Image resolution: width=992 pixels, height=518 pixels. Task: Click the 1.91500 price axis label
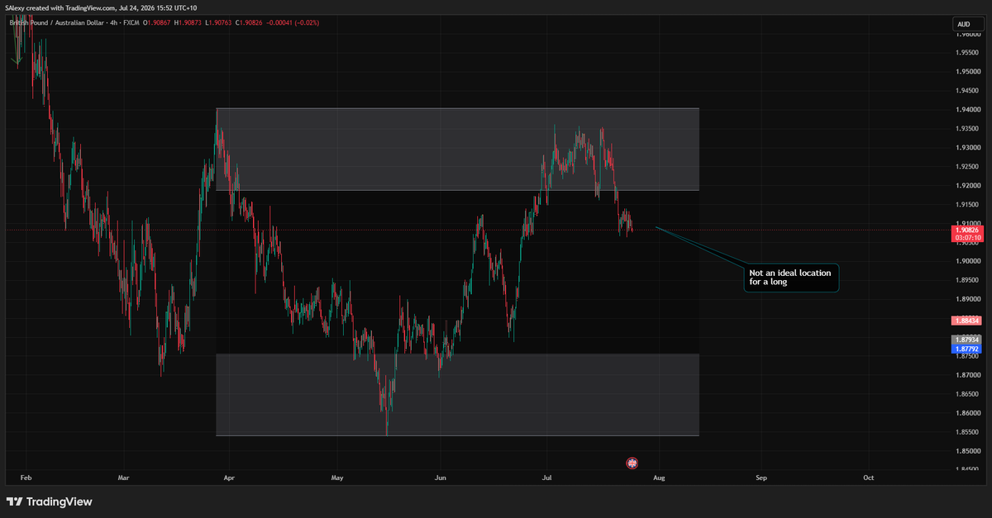pos(966,205)
